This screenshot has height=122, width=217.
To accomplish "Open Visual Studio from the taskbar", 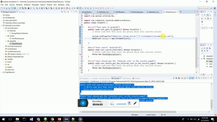I will coord(32,119).
